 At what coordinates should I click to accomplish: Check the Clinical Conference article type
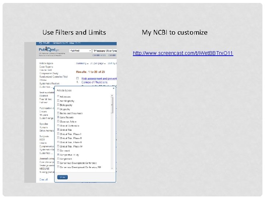click(58, 125)
